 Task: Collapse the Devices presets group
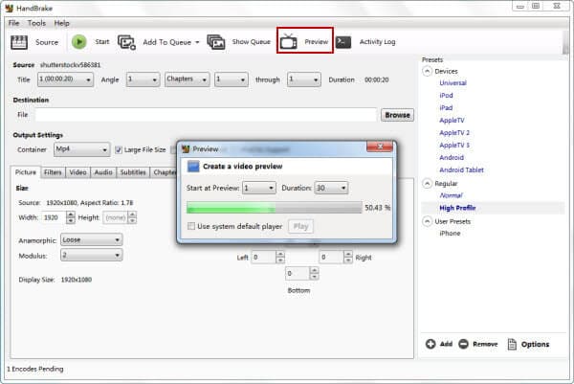pos(427,71)
